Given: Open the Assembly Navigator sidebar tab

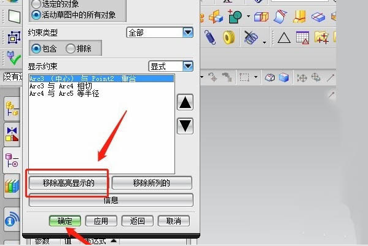Looking at the screenshot, I should click(12, 109).
